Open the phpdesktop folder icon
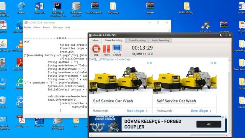245x138 pixels. click(241, 45)
